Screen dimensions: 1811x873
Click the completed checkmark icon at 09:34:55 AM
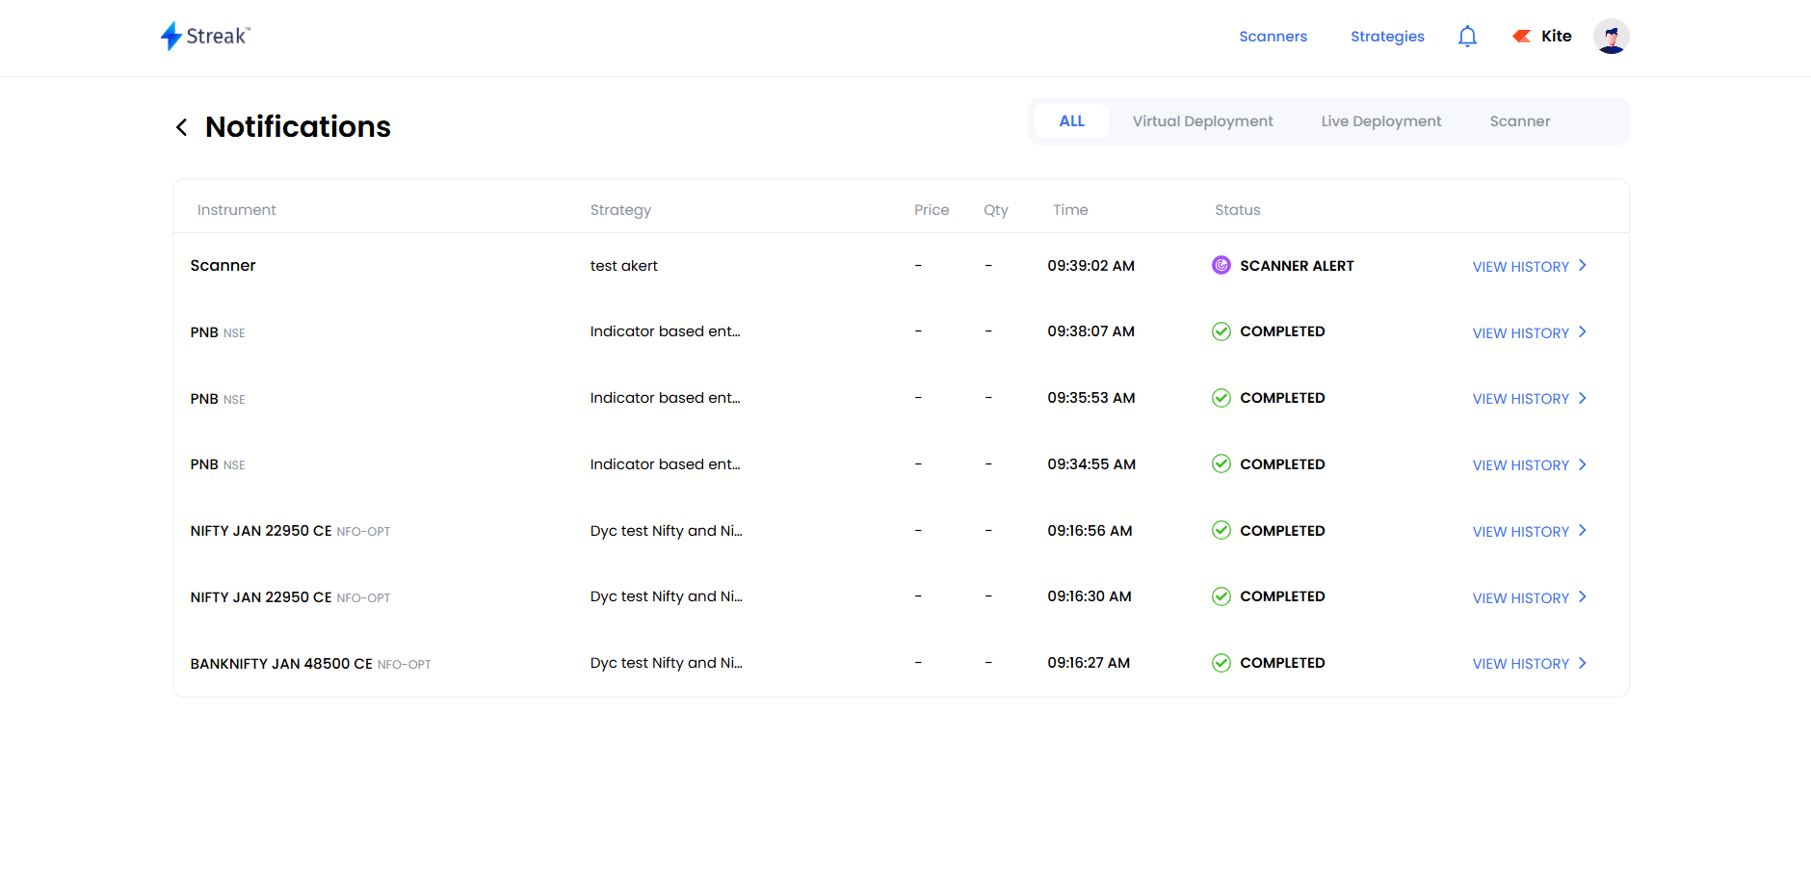[1221, 463]
